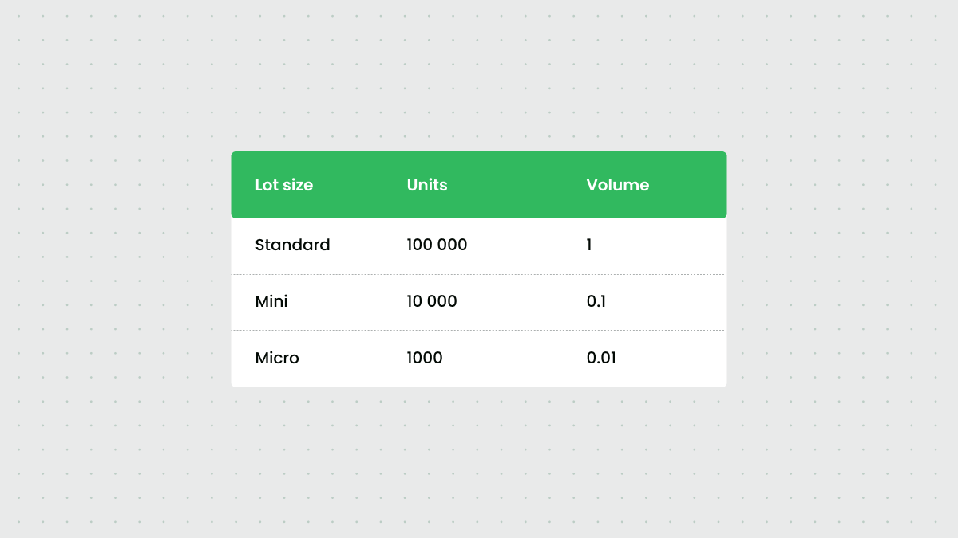Click the "Lot size" column header

tap(283, 185)
